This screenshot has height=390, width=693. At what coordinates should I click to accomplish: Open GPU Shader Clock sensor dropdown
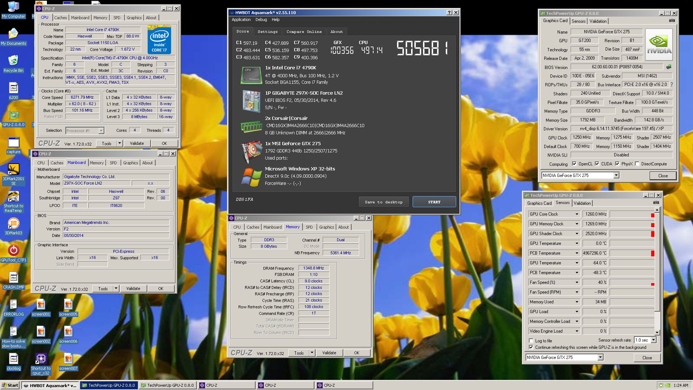(x=576, y=234)
